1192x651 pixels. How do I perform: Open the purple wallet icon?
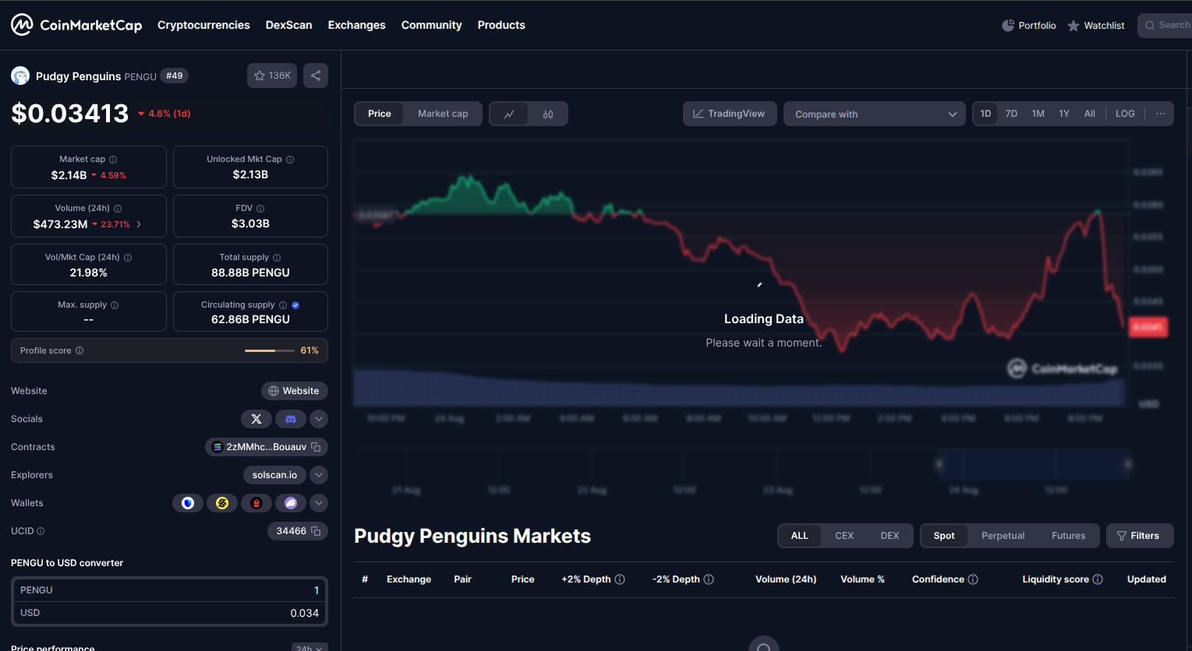[x=291, y=503]
